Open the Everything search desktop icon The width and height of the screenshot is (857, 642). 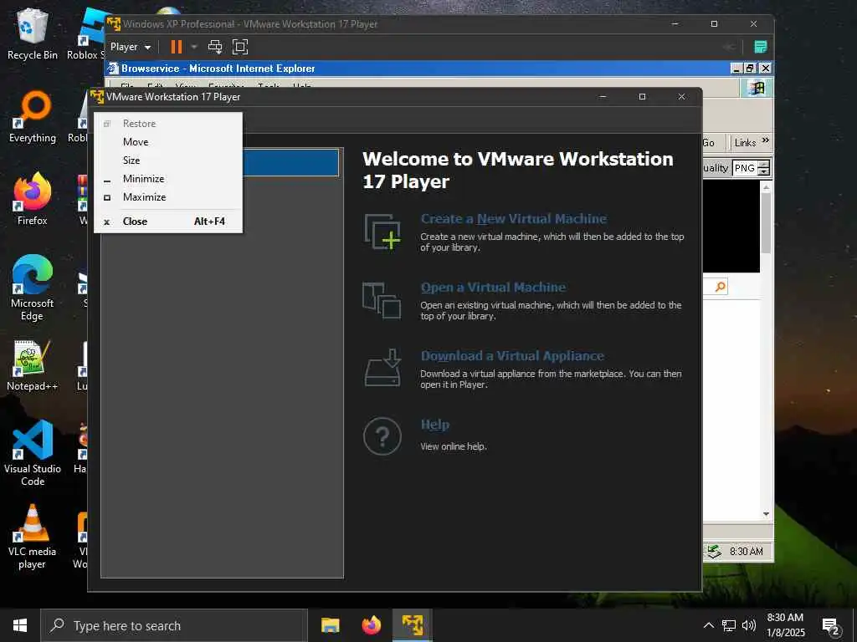pyautogui.click(x=33, y=117)
